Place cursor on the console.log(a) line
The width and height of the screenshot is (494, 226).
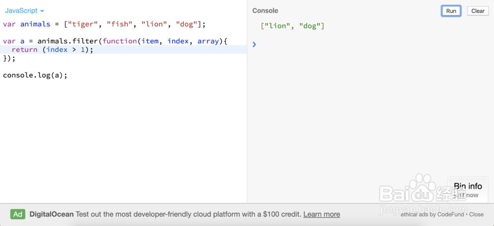35,75
